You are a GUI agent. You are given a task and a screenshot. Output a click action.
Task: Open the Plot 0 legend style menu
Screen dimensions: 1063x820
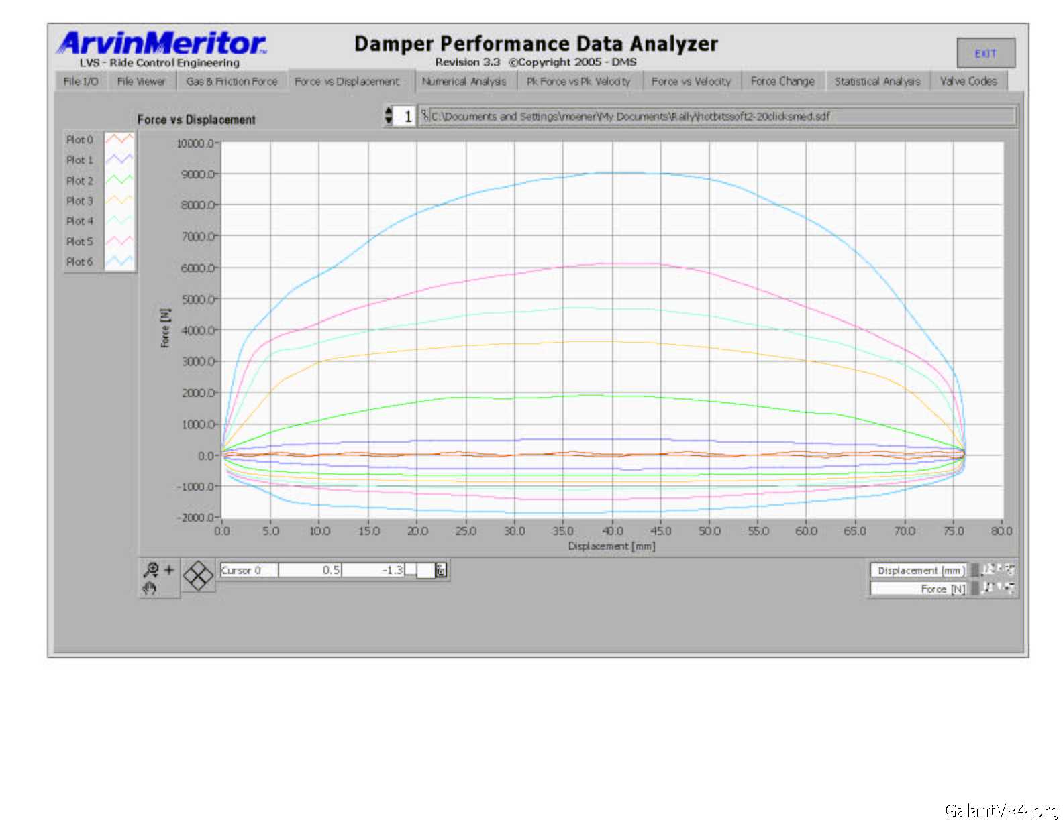pyautogui.click(x=119, y=139)
